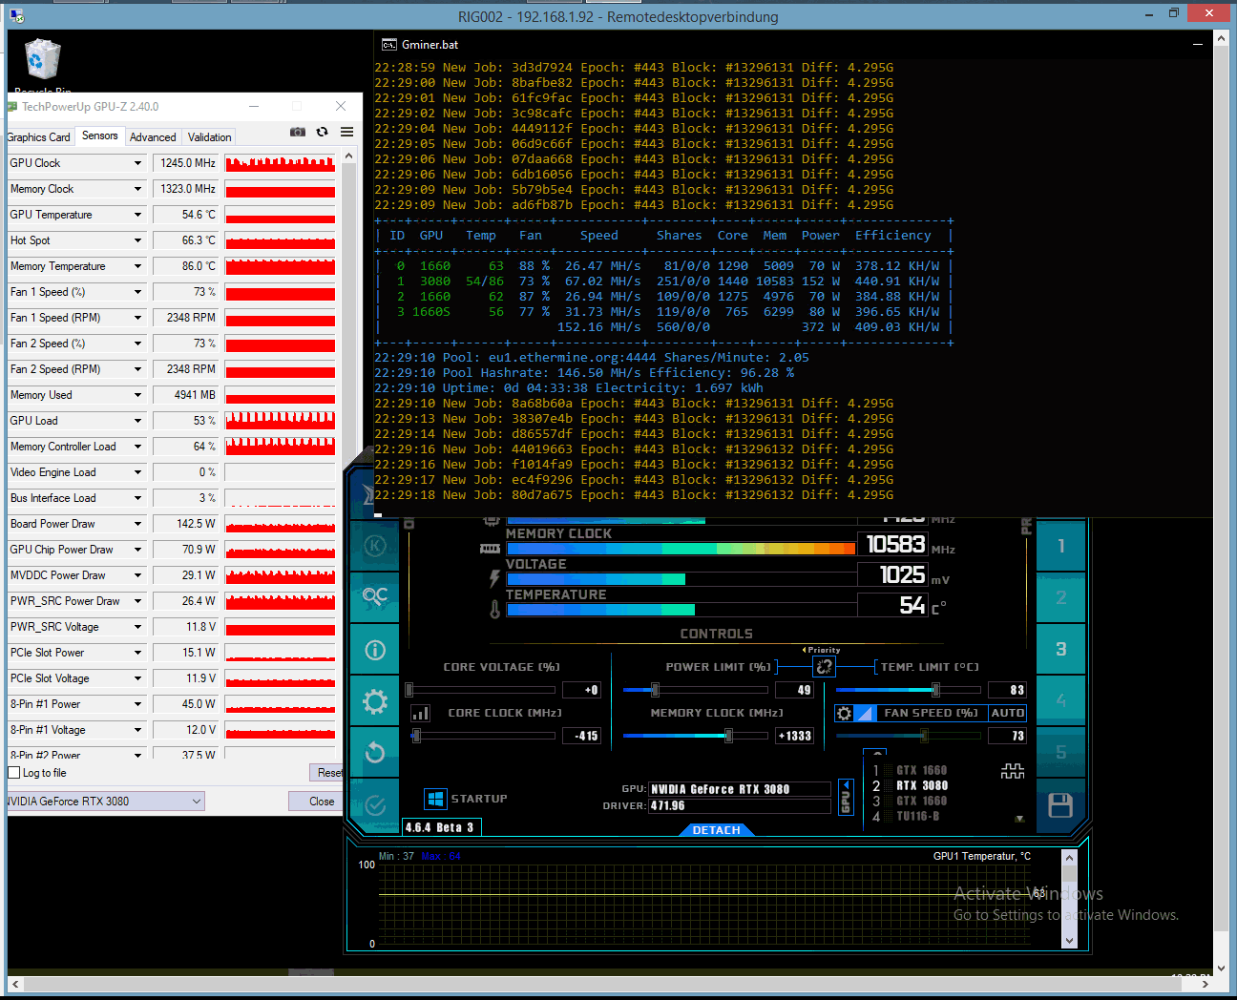Click the core clock offset field -415

pyautogui.click(x=581, y=736)
